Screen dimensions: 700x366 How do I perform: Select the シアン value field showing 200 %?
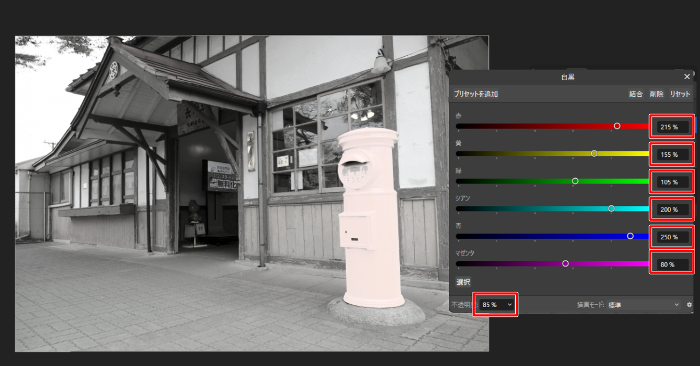(x=673, y=209)
